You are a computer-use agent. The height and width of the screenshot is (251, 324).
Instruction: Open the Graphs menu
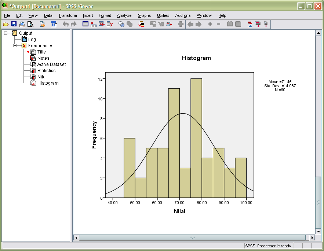[144, 15]
